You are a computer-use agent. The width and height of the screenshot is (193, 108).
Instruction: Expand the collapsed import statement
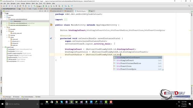click(66, 19)
